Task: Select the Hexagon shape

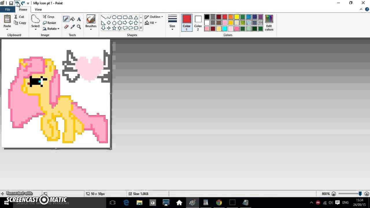Action: point(119,23)
